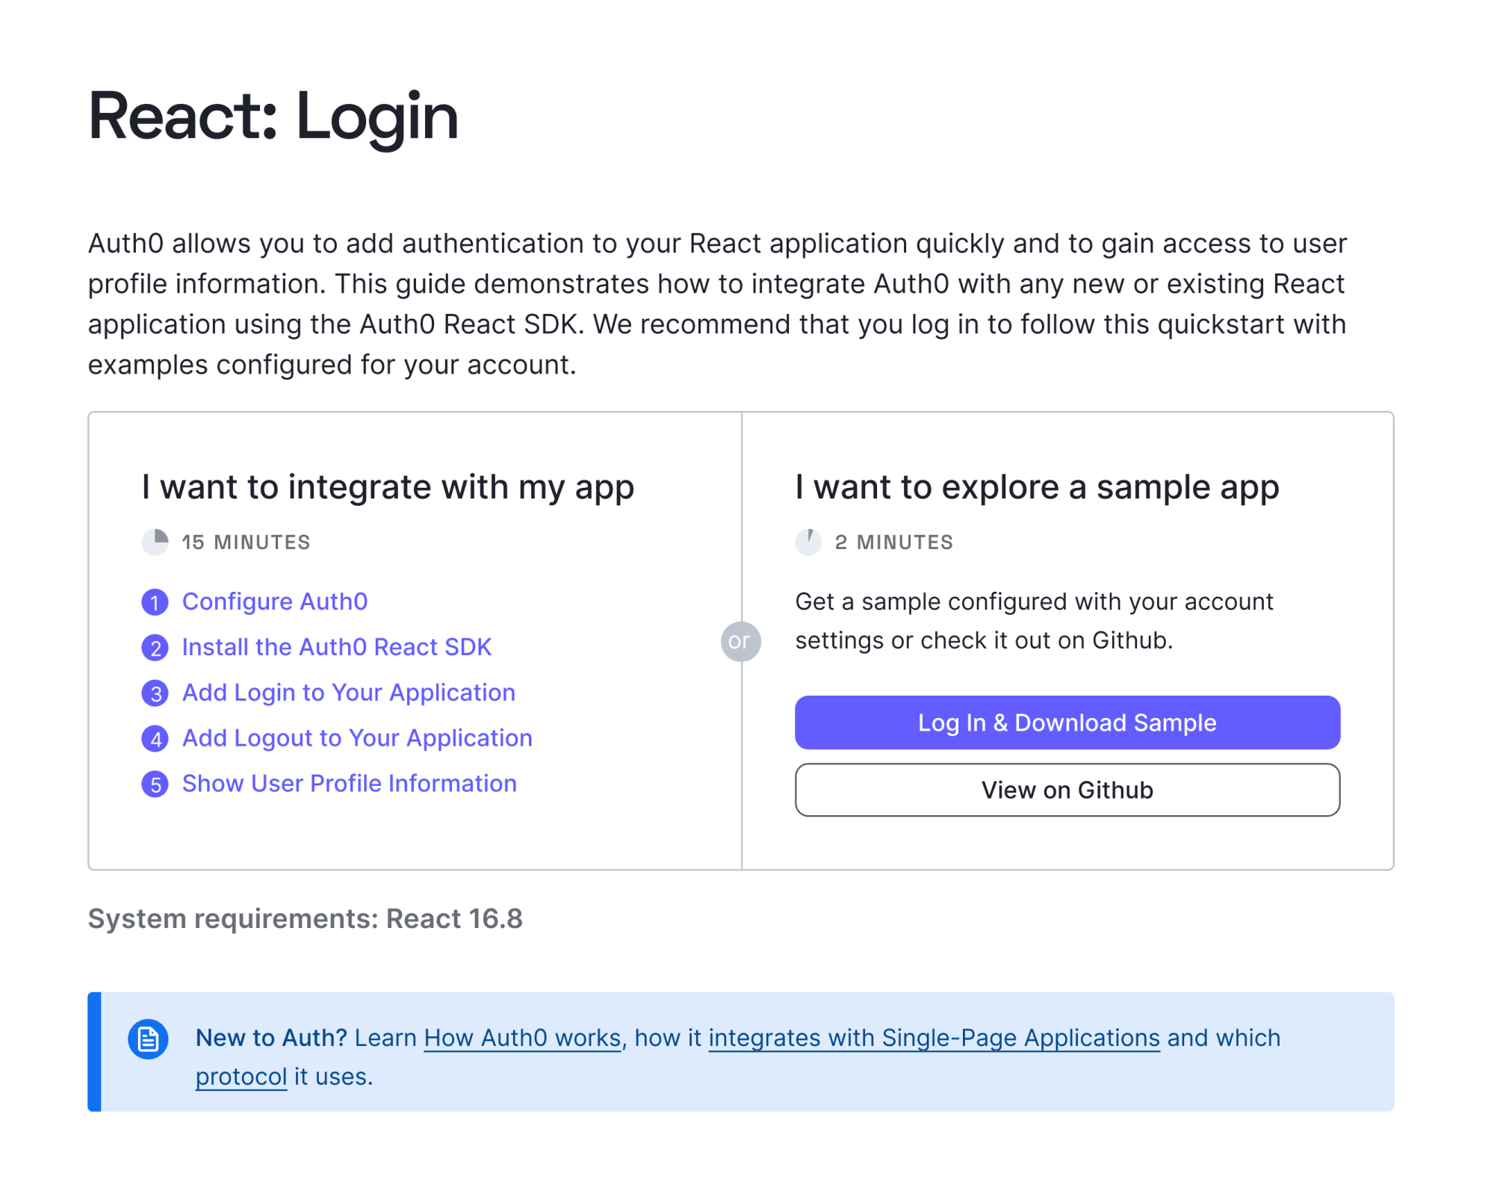Open Add Logout to Your Application step
The width and height of the screenshot is (1494, 1179).
click(357, 738)
